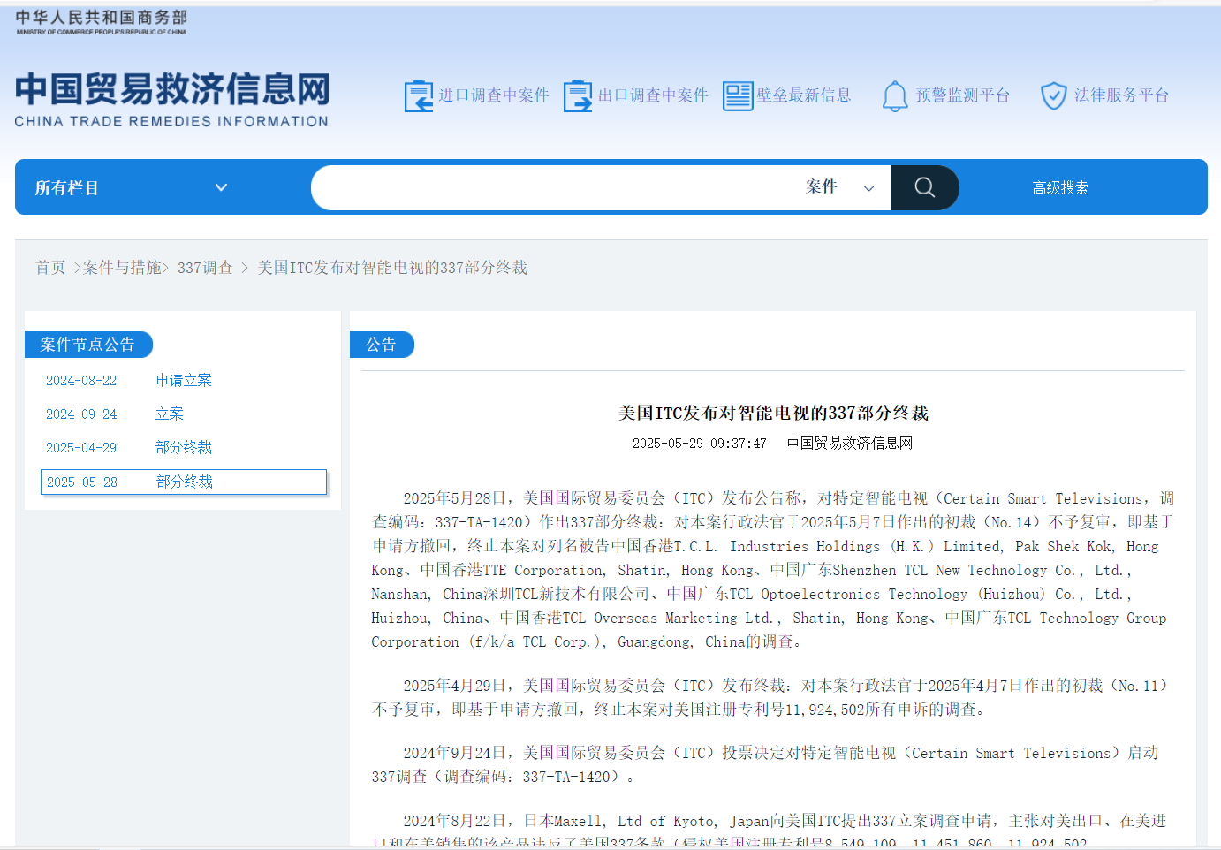1221x850 pixels.
Task: Click the 中国贸易救济信息网 site logo
Action: pyautogui.click(x=171, y=100)
